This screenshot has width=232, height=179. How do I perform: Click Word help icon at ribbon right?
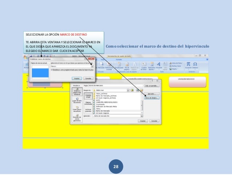(x=207, y=60)
